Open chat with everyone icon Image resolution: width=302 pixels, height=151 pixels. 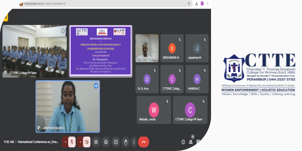tap(198, 142)
